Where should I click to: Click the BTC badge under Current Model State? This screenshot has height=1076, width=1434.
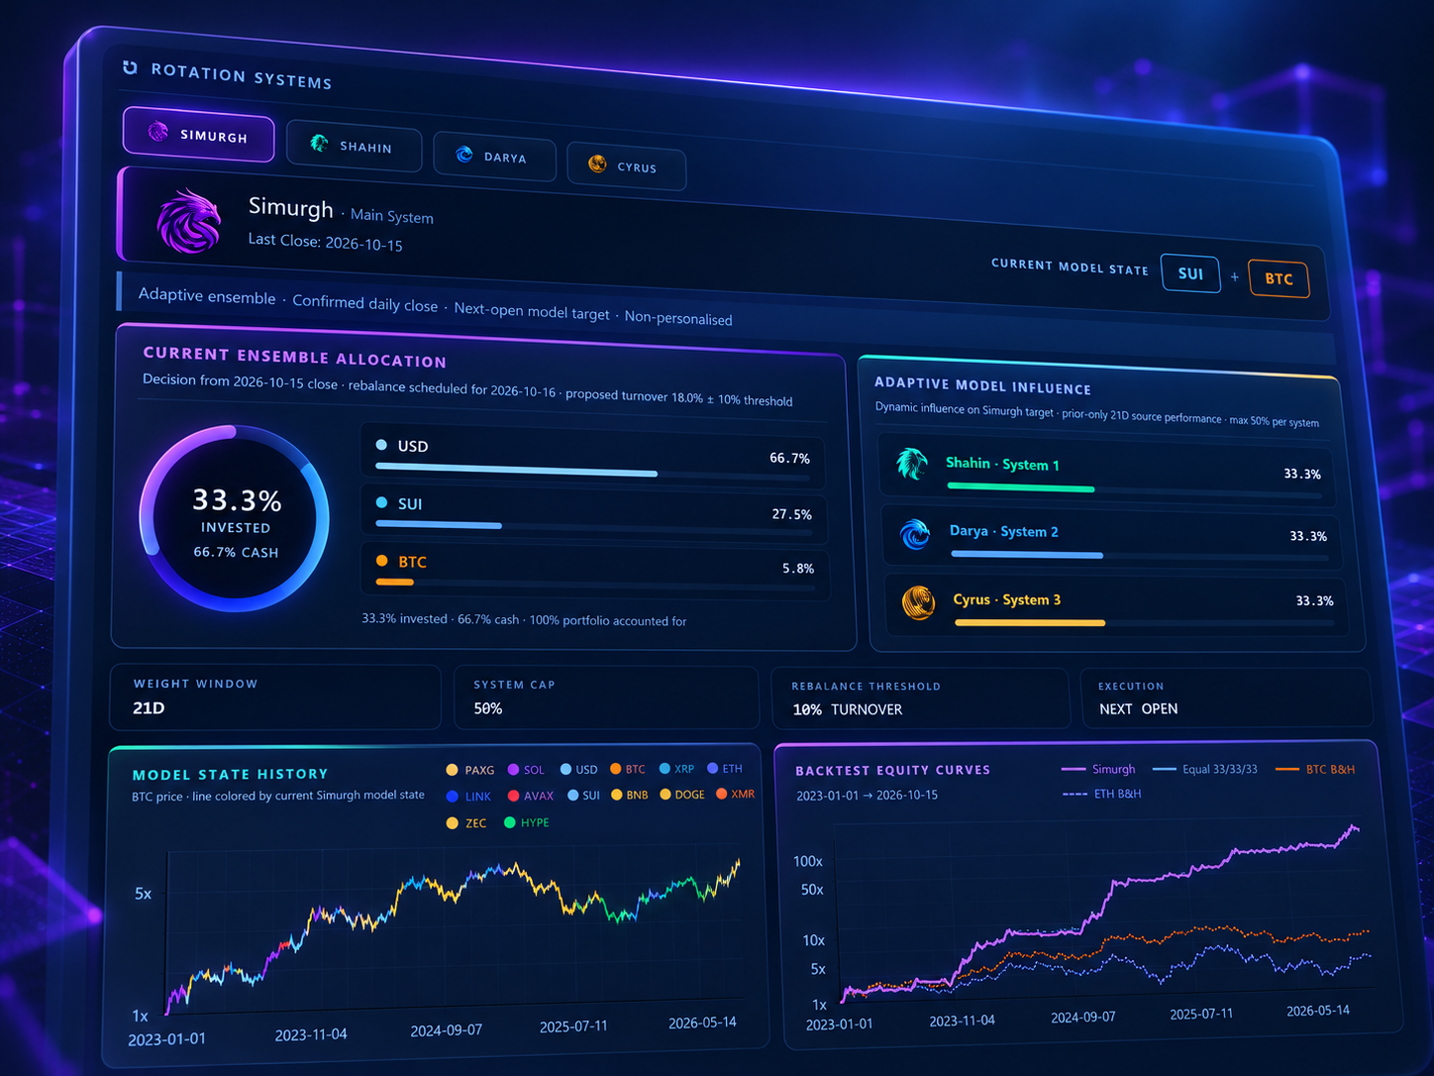click(x=1279, y=278)
